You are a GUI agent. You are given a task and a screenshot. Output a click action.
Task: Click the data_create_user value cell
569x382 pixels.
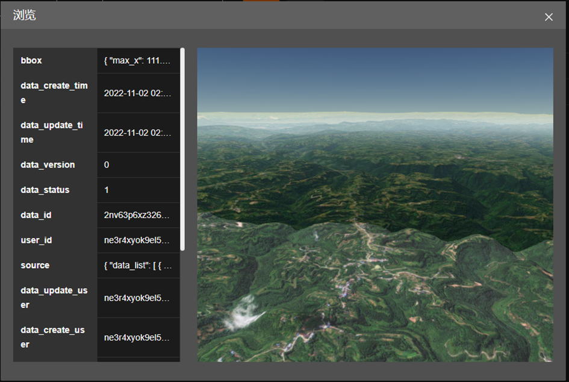point(137,337)
